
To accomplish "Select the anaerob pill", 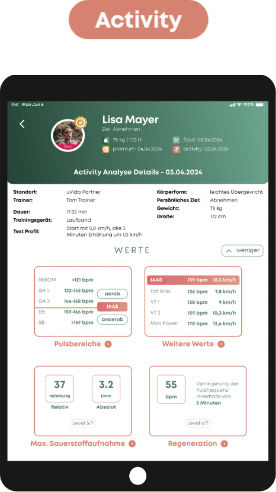I will tap(112, 320).
